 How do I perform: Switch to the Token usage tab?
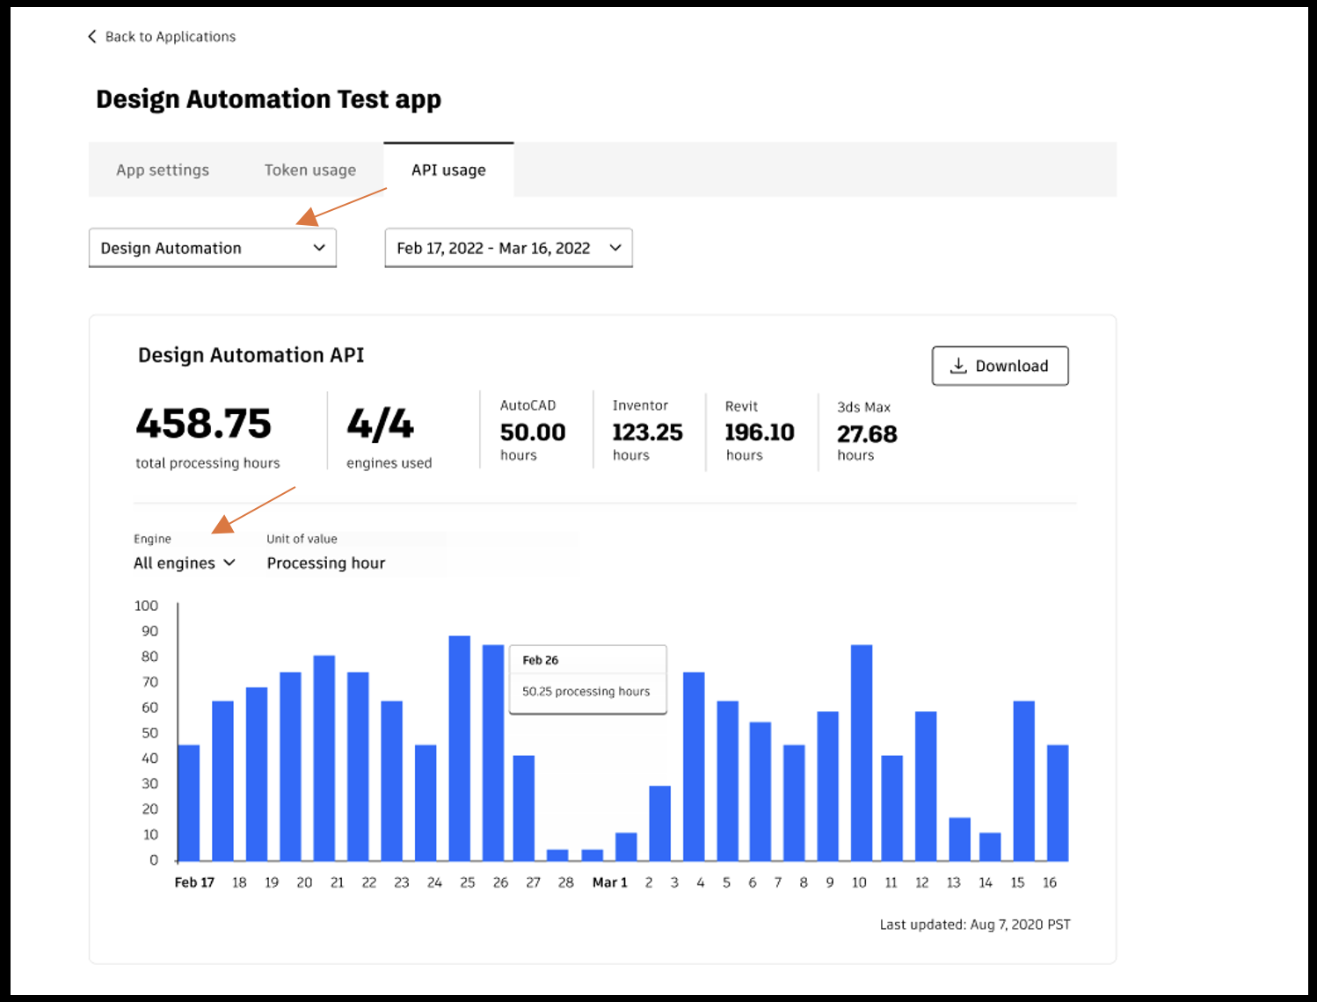click(309, 169)
